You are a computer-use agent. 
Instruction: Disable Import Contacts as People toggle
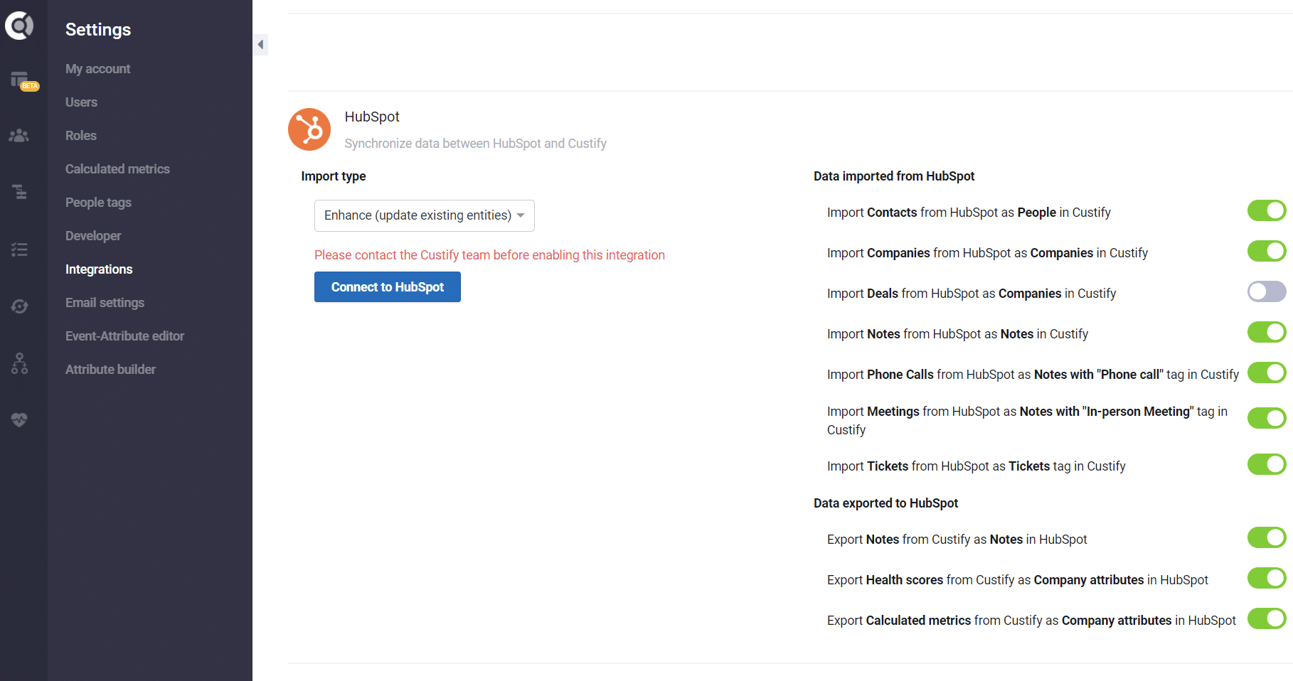click(1267, 210)
